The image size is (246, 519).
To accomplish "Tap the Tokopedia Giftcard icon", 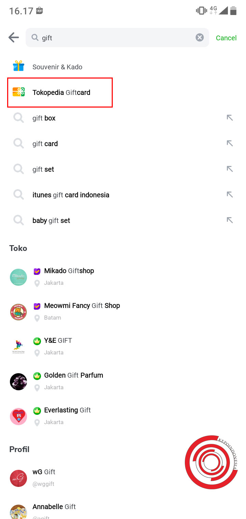I will (18, 92).
